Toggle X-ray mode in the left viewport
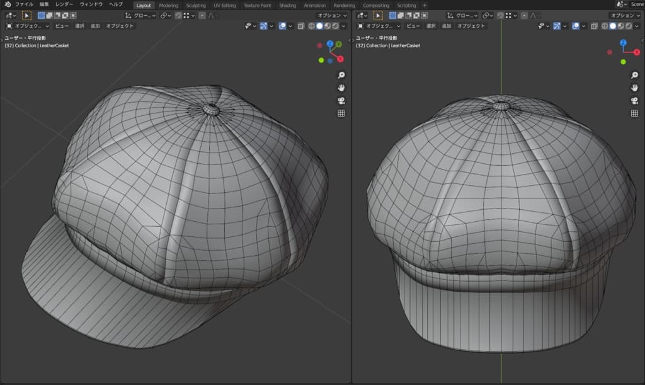The width and height of the screenshot is (645, 385). [x=300, y=26]
